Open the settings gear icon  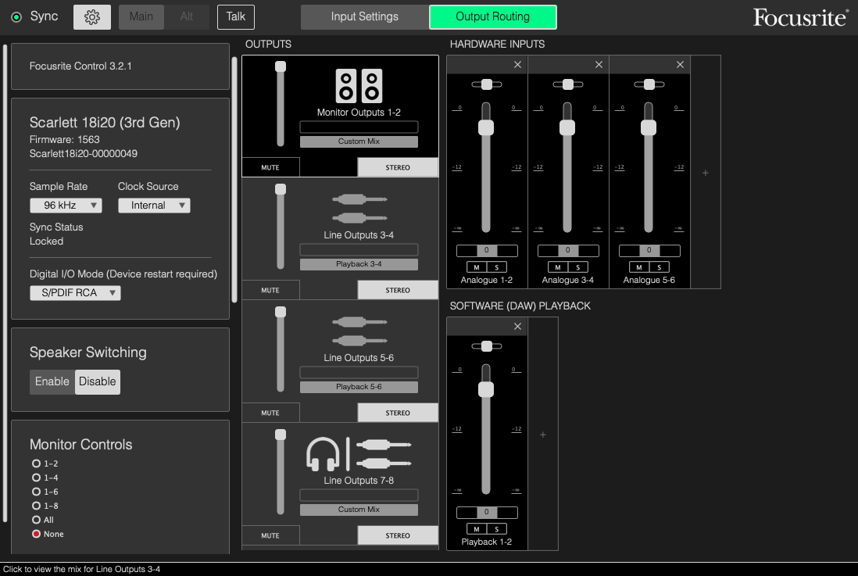click(91, 16)
